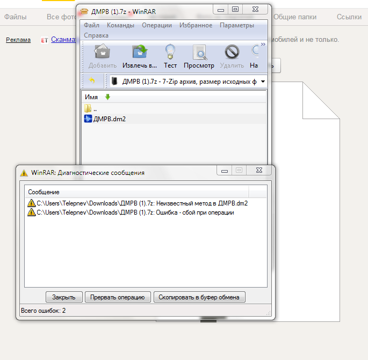
Task: Click the Закрыть button in diagnostics dialog
Action: click(64, 297)
